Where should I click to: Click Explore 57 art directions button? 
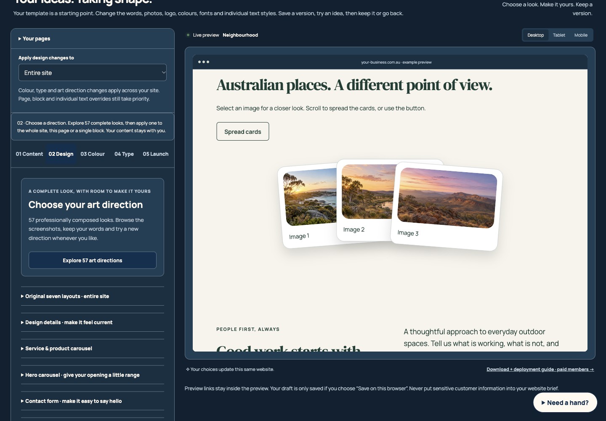click(93, 260)
